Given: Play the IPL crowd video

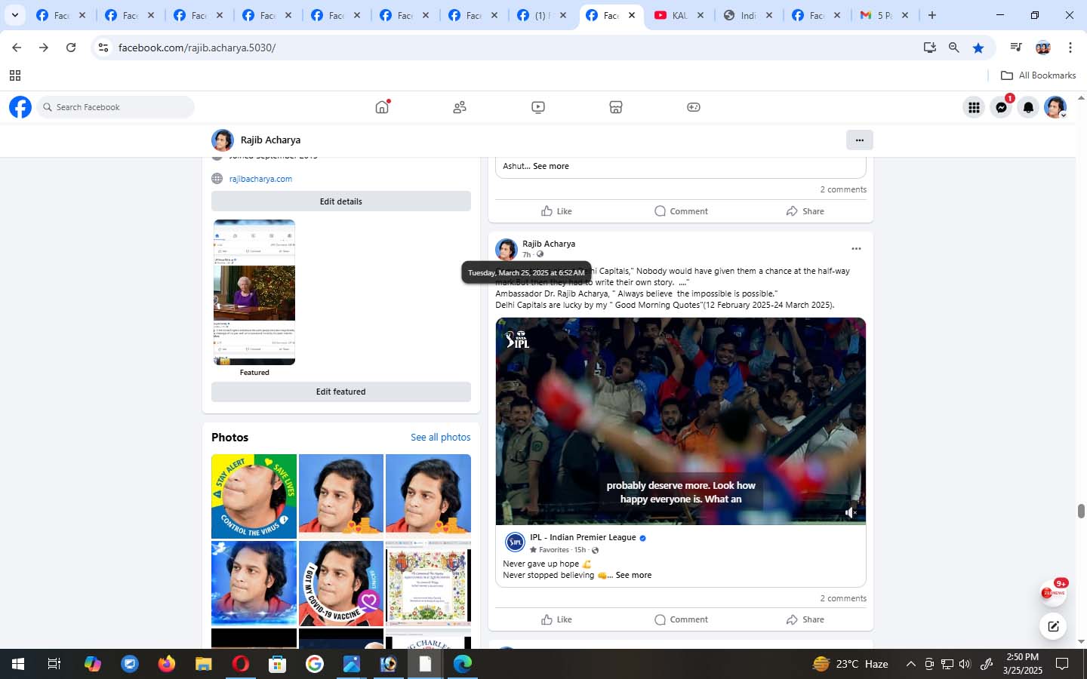Looking at the screenshot, I should click(x=681, y=421).
